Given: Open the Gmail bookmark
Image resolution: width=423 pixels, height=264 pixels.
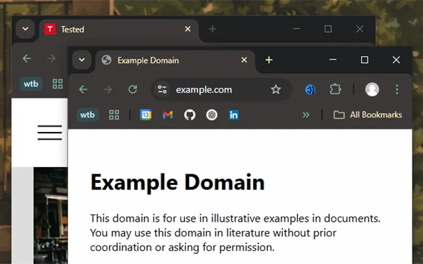Looking at the screenshot, I should tap(168, 115).
